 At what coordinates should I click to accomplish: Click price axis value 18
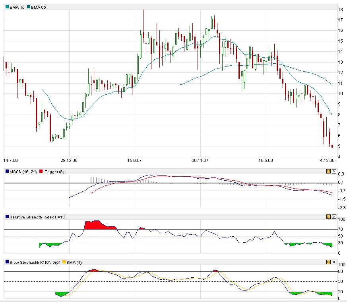click(x=340, y=10)
